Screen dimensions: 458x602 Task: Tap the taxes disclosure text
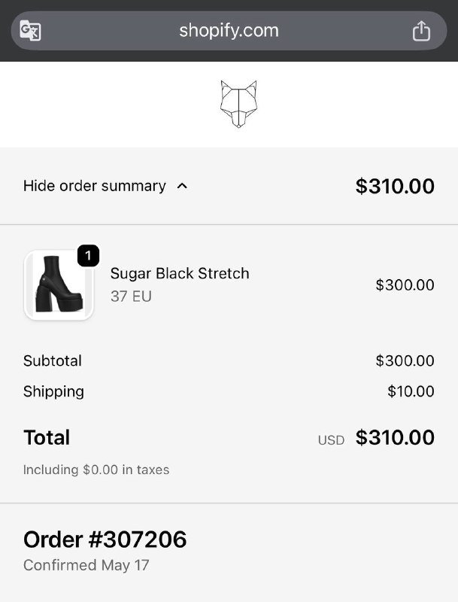(x=96, y=469)
